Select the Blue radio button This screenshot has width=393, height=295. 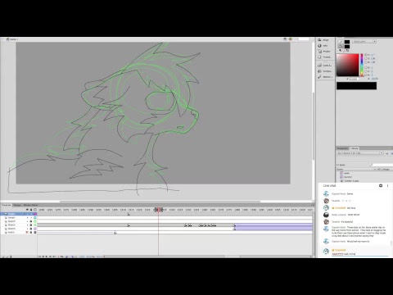point(366,75)
